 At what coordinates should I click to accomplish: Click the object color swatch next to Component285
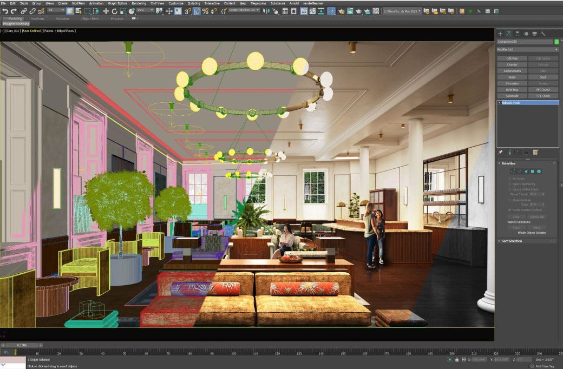(557, 41)
